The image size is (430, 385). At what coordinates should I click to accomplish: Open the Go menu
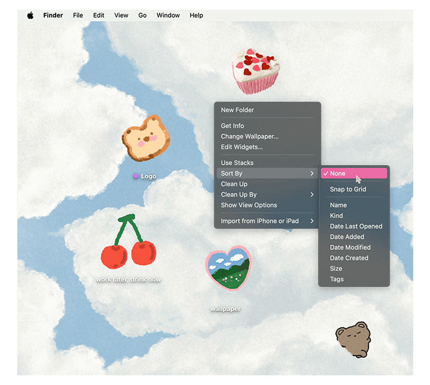142,15
